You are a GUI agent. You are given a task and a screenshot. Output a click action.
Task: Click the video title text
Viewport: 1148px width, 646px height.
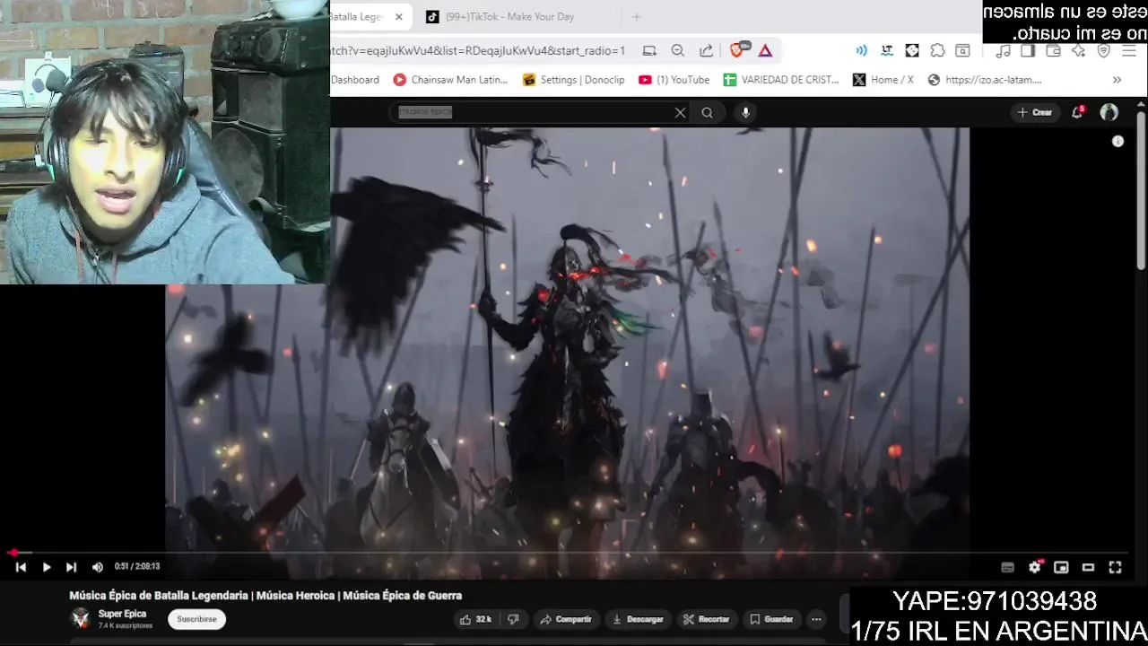click(265, 596)
